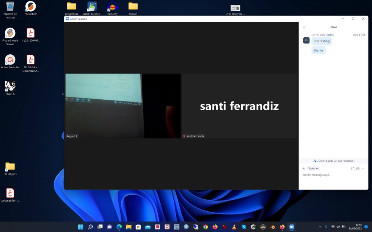Select santi ferrandiz participant tile

(239, 106)
